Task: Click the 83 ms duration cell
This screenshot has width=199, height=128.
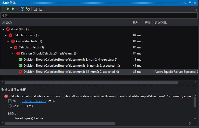Action: 137,72
